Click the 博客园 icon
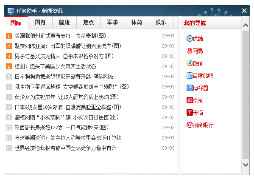 coord(190,88)
